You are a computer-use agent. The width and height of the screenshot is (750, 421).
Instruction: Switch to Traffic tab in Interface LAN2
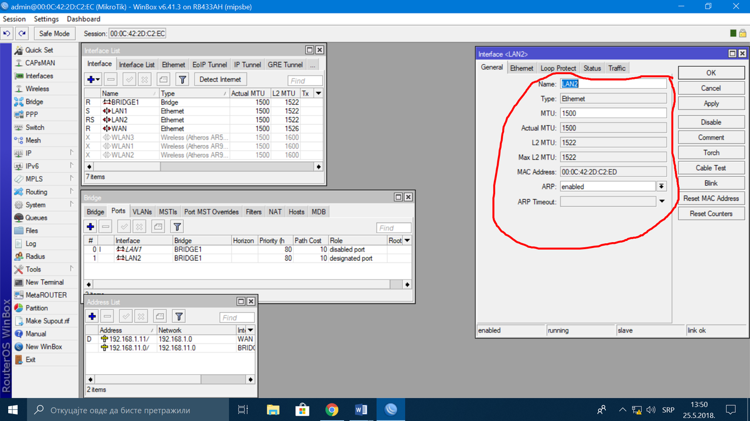(x=617, y=68)
